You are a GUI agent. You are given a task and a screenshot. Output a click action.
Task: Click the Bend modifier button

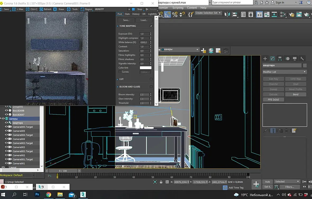pyautogui.click(x=296, y=94)
